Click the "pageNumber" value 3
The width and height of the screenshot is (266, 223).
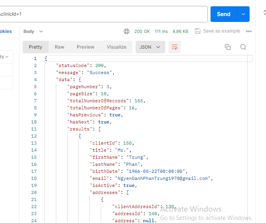coord(108,87)
